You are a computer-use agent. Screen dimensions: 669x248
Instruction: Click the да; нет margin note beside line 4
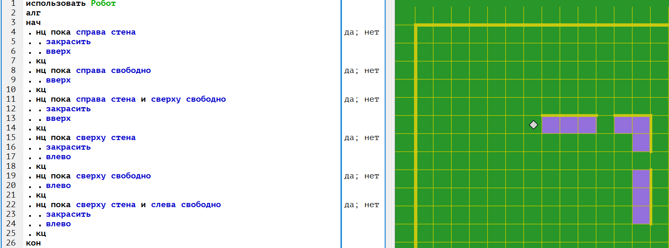361,32
